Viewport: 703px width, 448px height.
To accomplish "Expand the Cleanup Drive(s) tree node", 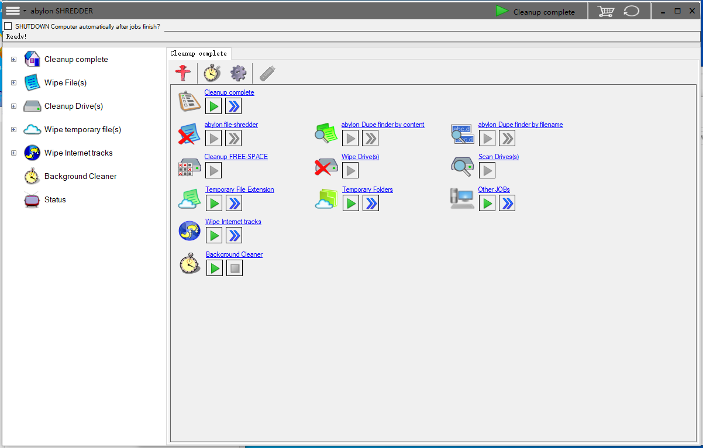I will (14, 106).
